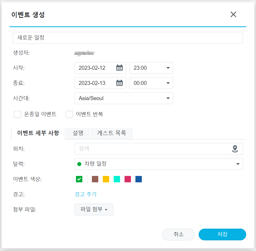
Task: Select the pink event color swatch
Action: [127, 179]
